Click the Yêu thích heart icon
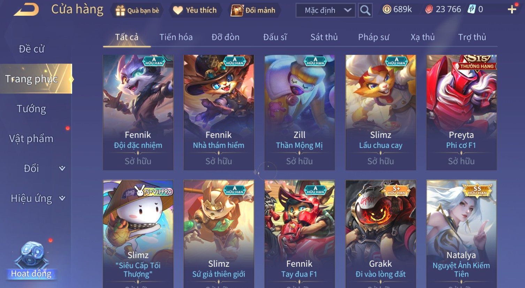The image size is (525, 288). point(178,10)
